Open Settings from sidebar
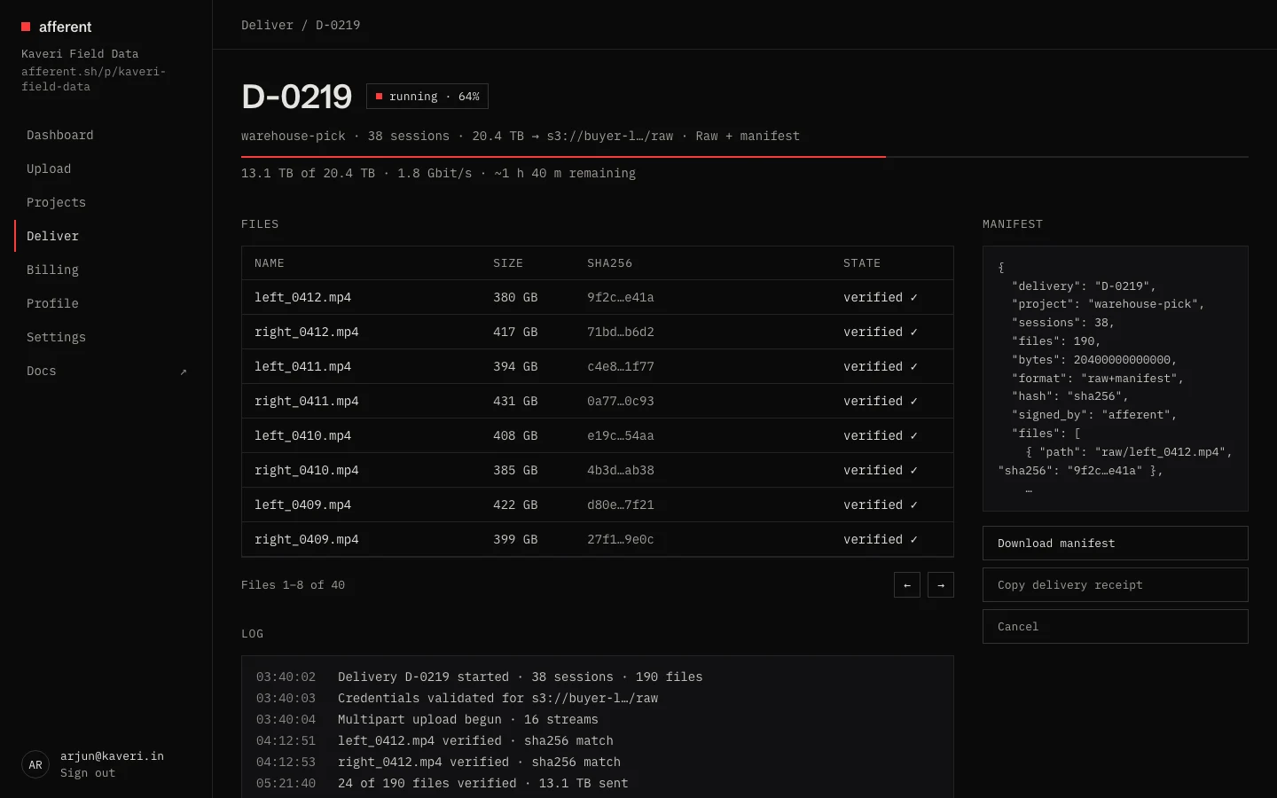The image size is (1277, 798). click(106, 337)
